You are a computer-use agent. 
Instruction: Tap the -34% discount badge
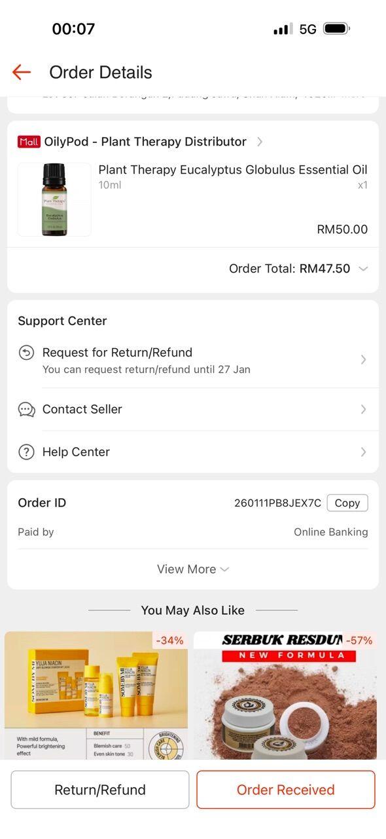[x=170, y=640]
